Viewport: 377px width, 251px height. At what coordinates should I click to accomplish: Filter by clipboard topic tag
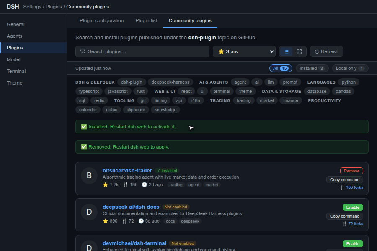pos(136,110)
